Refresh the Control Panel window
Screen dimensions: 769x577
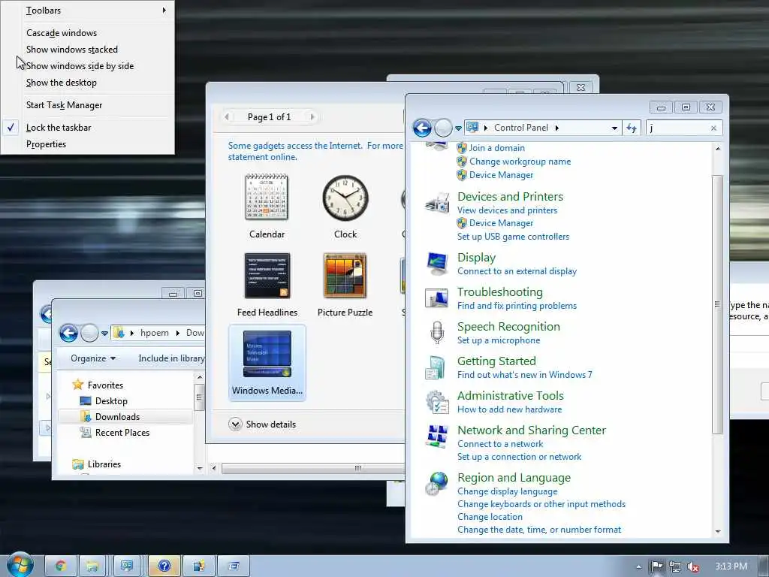coord(632,128)
